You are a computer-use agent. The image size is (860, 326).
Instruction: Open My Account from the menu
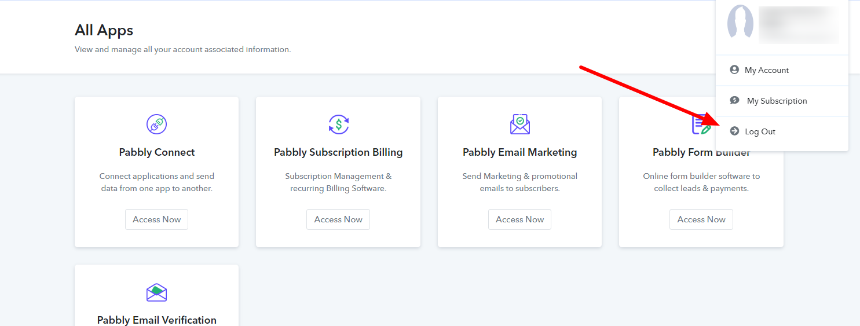pyautogui.click(x=782, y=70)
